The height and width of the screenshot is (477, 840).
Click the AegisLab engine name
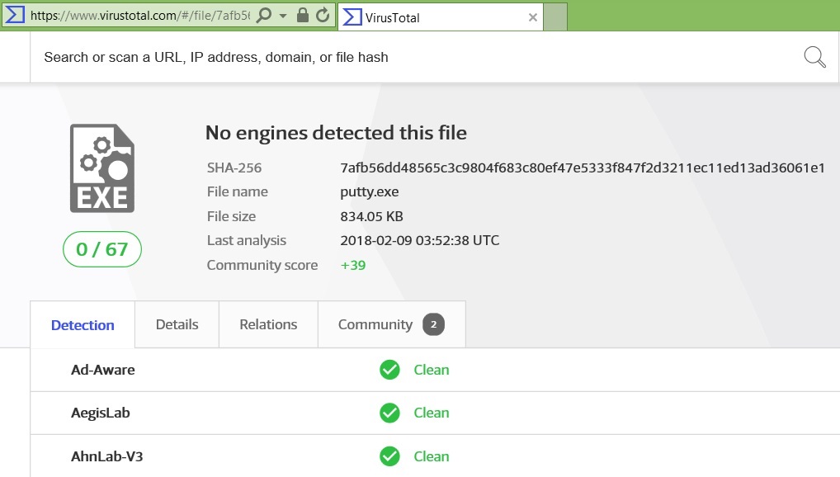pos(101,413)
